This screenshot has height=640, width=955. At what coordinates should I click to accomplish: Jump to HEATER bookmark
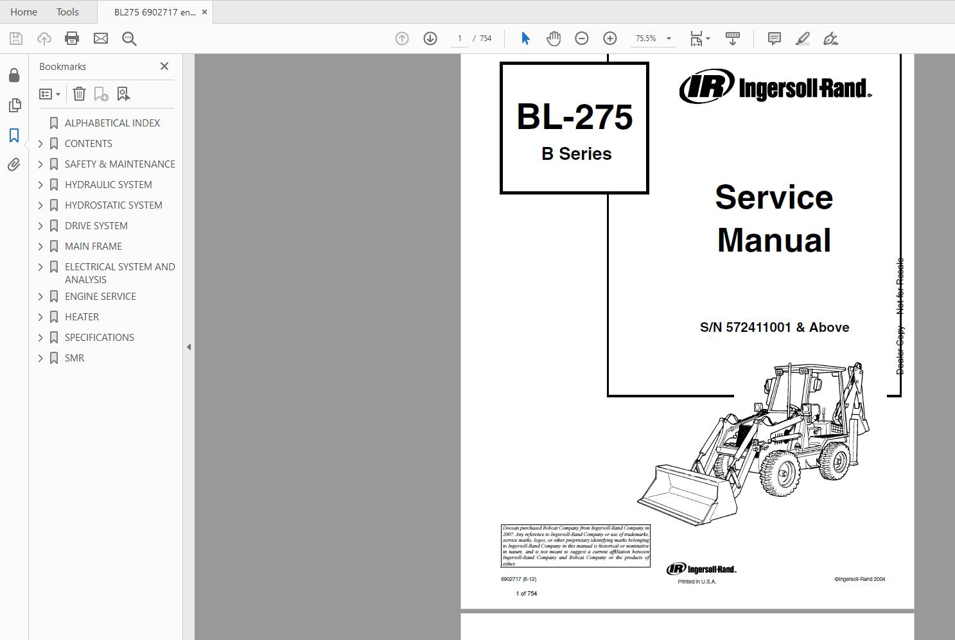82,316
